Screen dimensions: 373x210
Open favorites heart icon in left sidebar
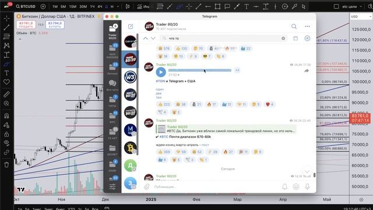[x=6, y=82]
